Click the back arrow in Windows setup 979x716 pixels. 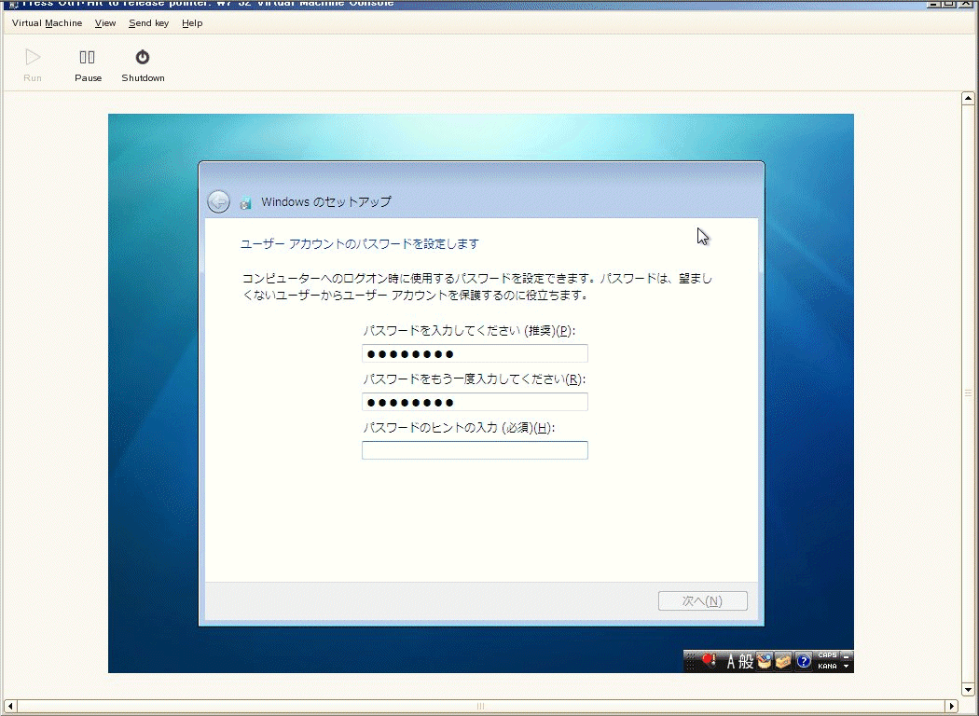(x=218, y=201)
